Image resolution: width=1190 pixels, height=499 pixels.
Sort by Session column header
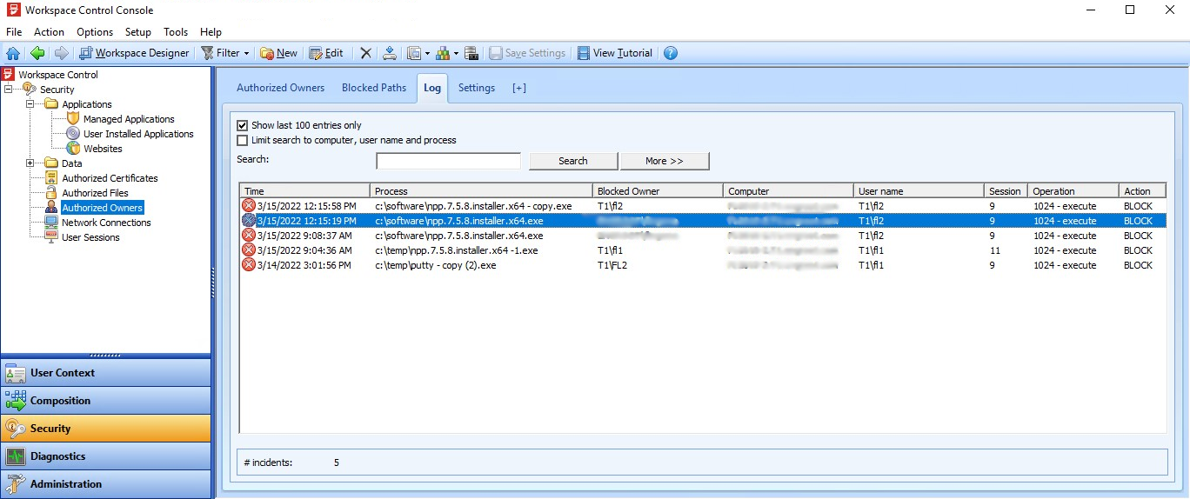1006,191
